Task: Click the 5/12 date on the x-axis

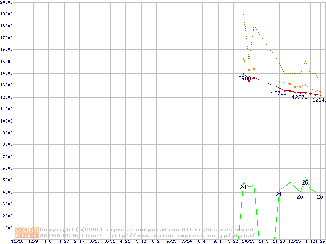Action: [x=140, y=241]
